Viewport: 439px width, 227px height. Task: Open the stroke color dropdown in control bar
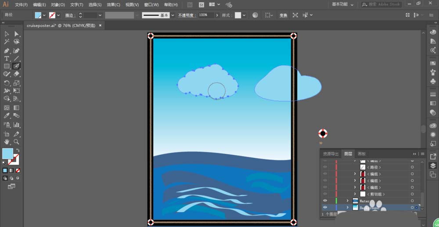tap(58, 15)
